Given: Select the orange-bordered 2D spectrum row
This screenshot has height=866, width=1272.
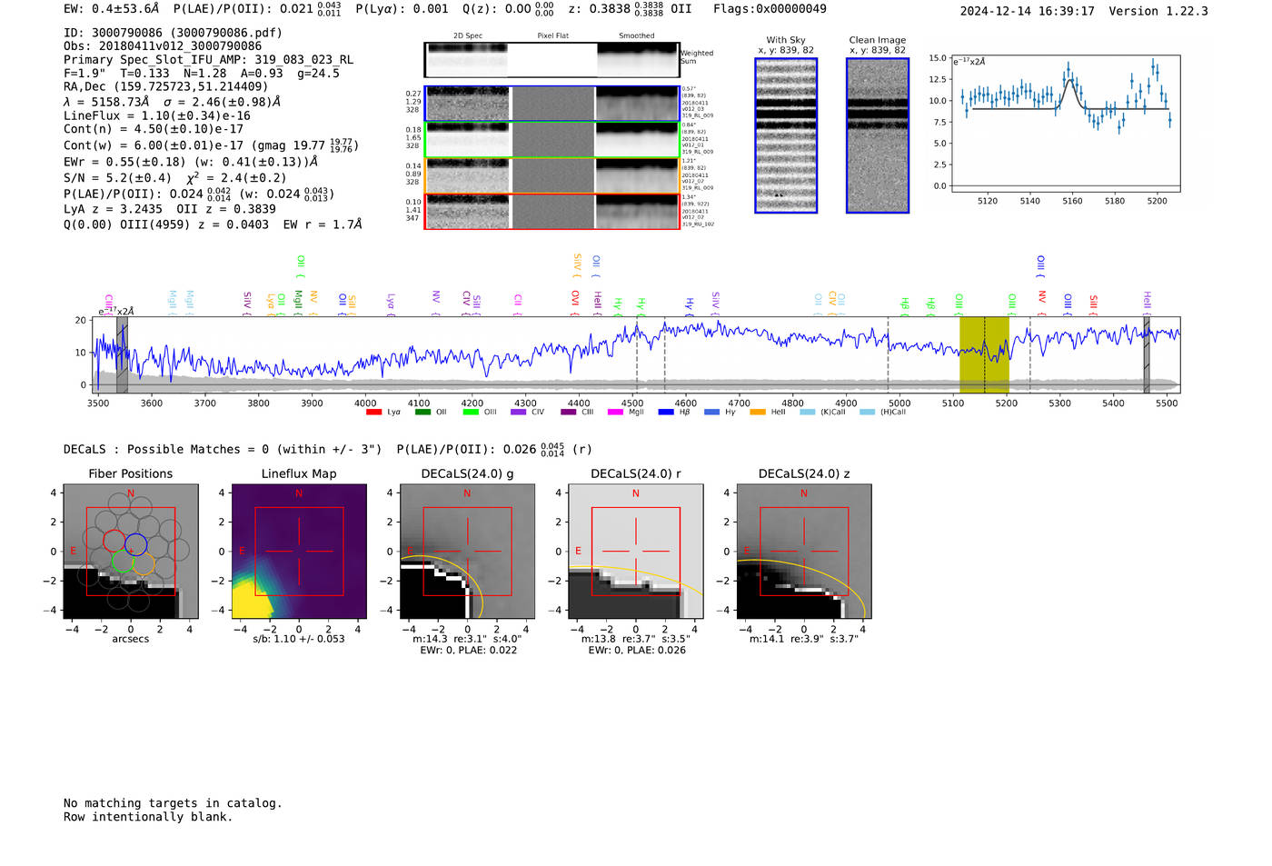Looking at the screenshot, I should point(552,175).
